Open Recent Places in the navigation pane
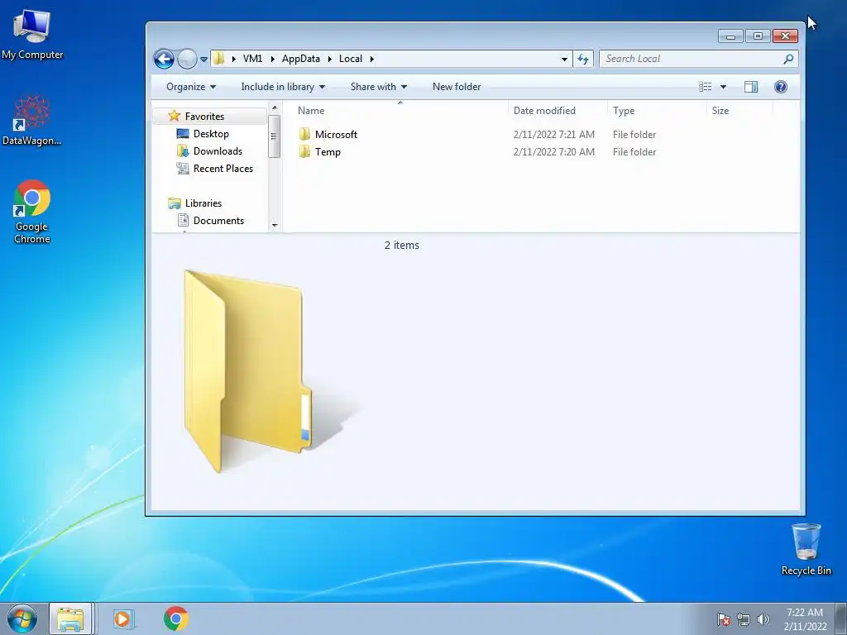847x635 pixels. [x=223, y=168]
